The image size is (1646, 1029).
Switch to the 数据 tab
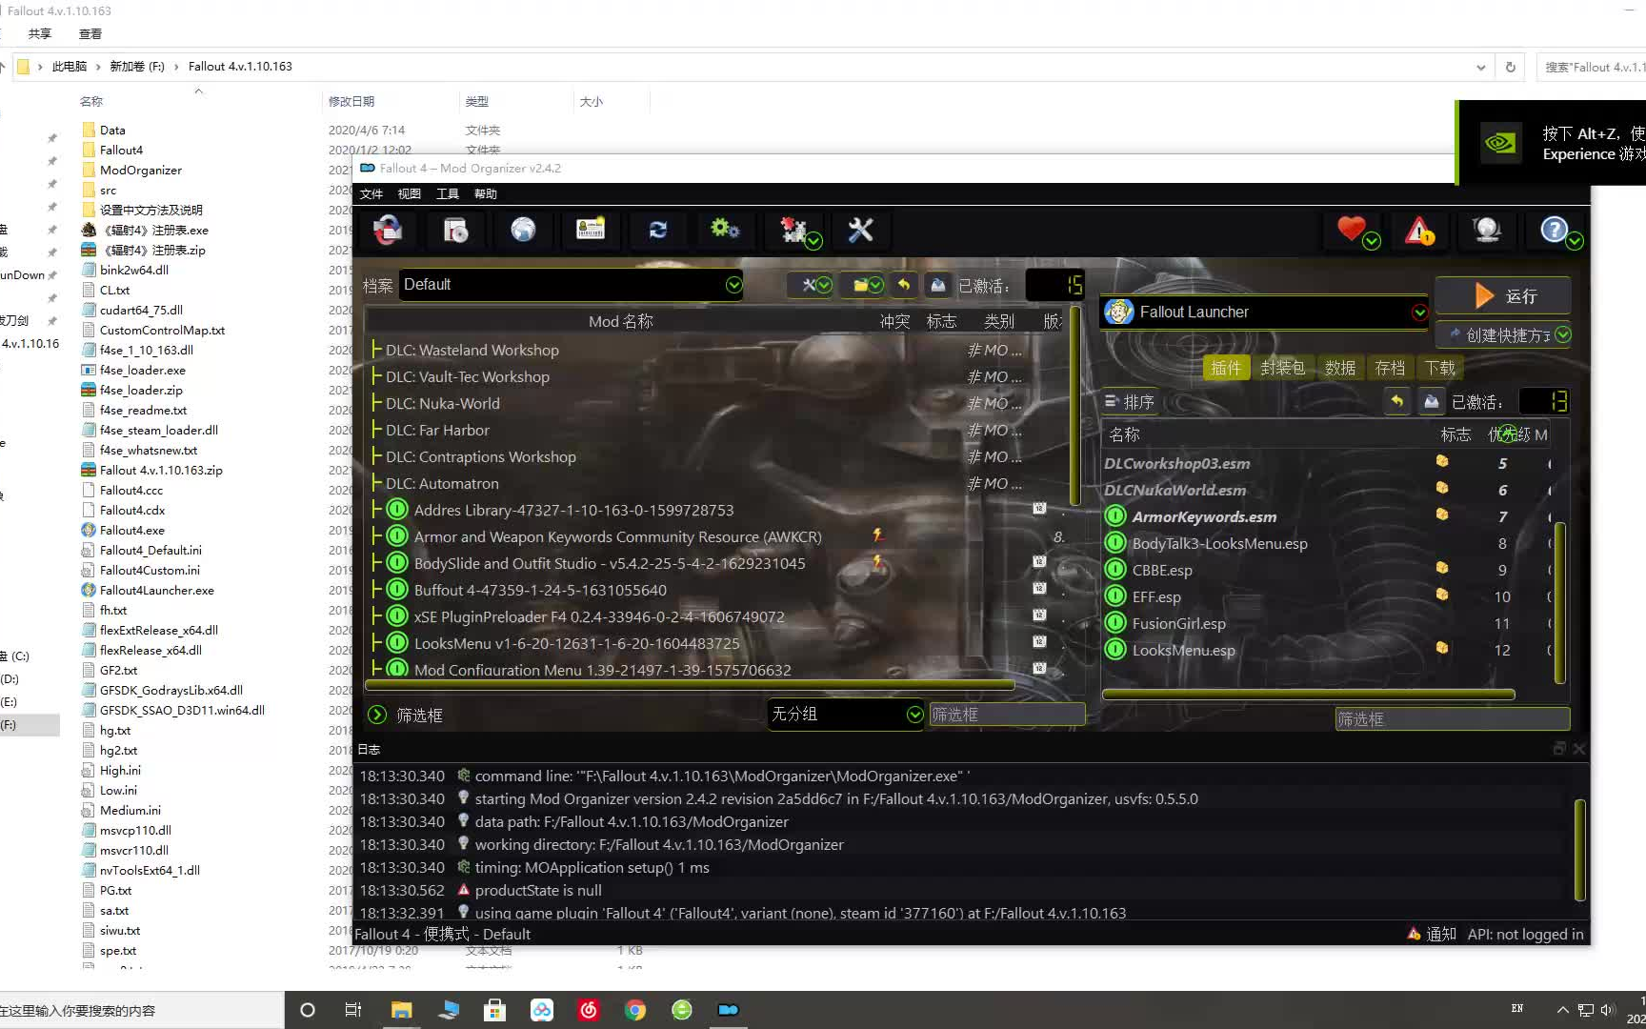coord(1340,368)
